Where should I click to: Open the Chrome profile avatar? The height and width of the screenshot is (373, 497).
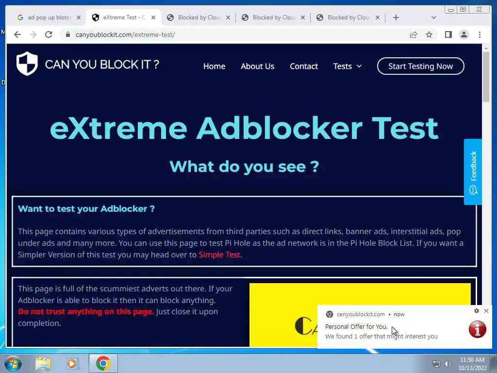pyautogui.click(x=464, y=34)
